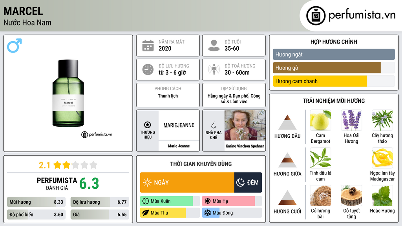
Task: Click the Hương cuối pyramid icon
Action: [x=287, y=198]
